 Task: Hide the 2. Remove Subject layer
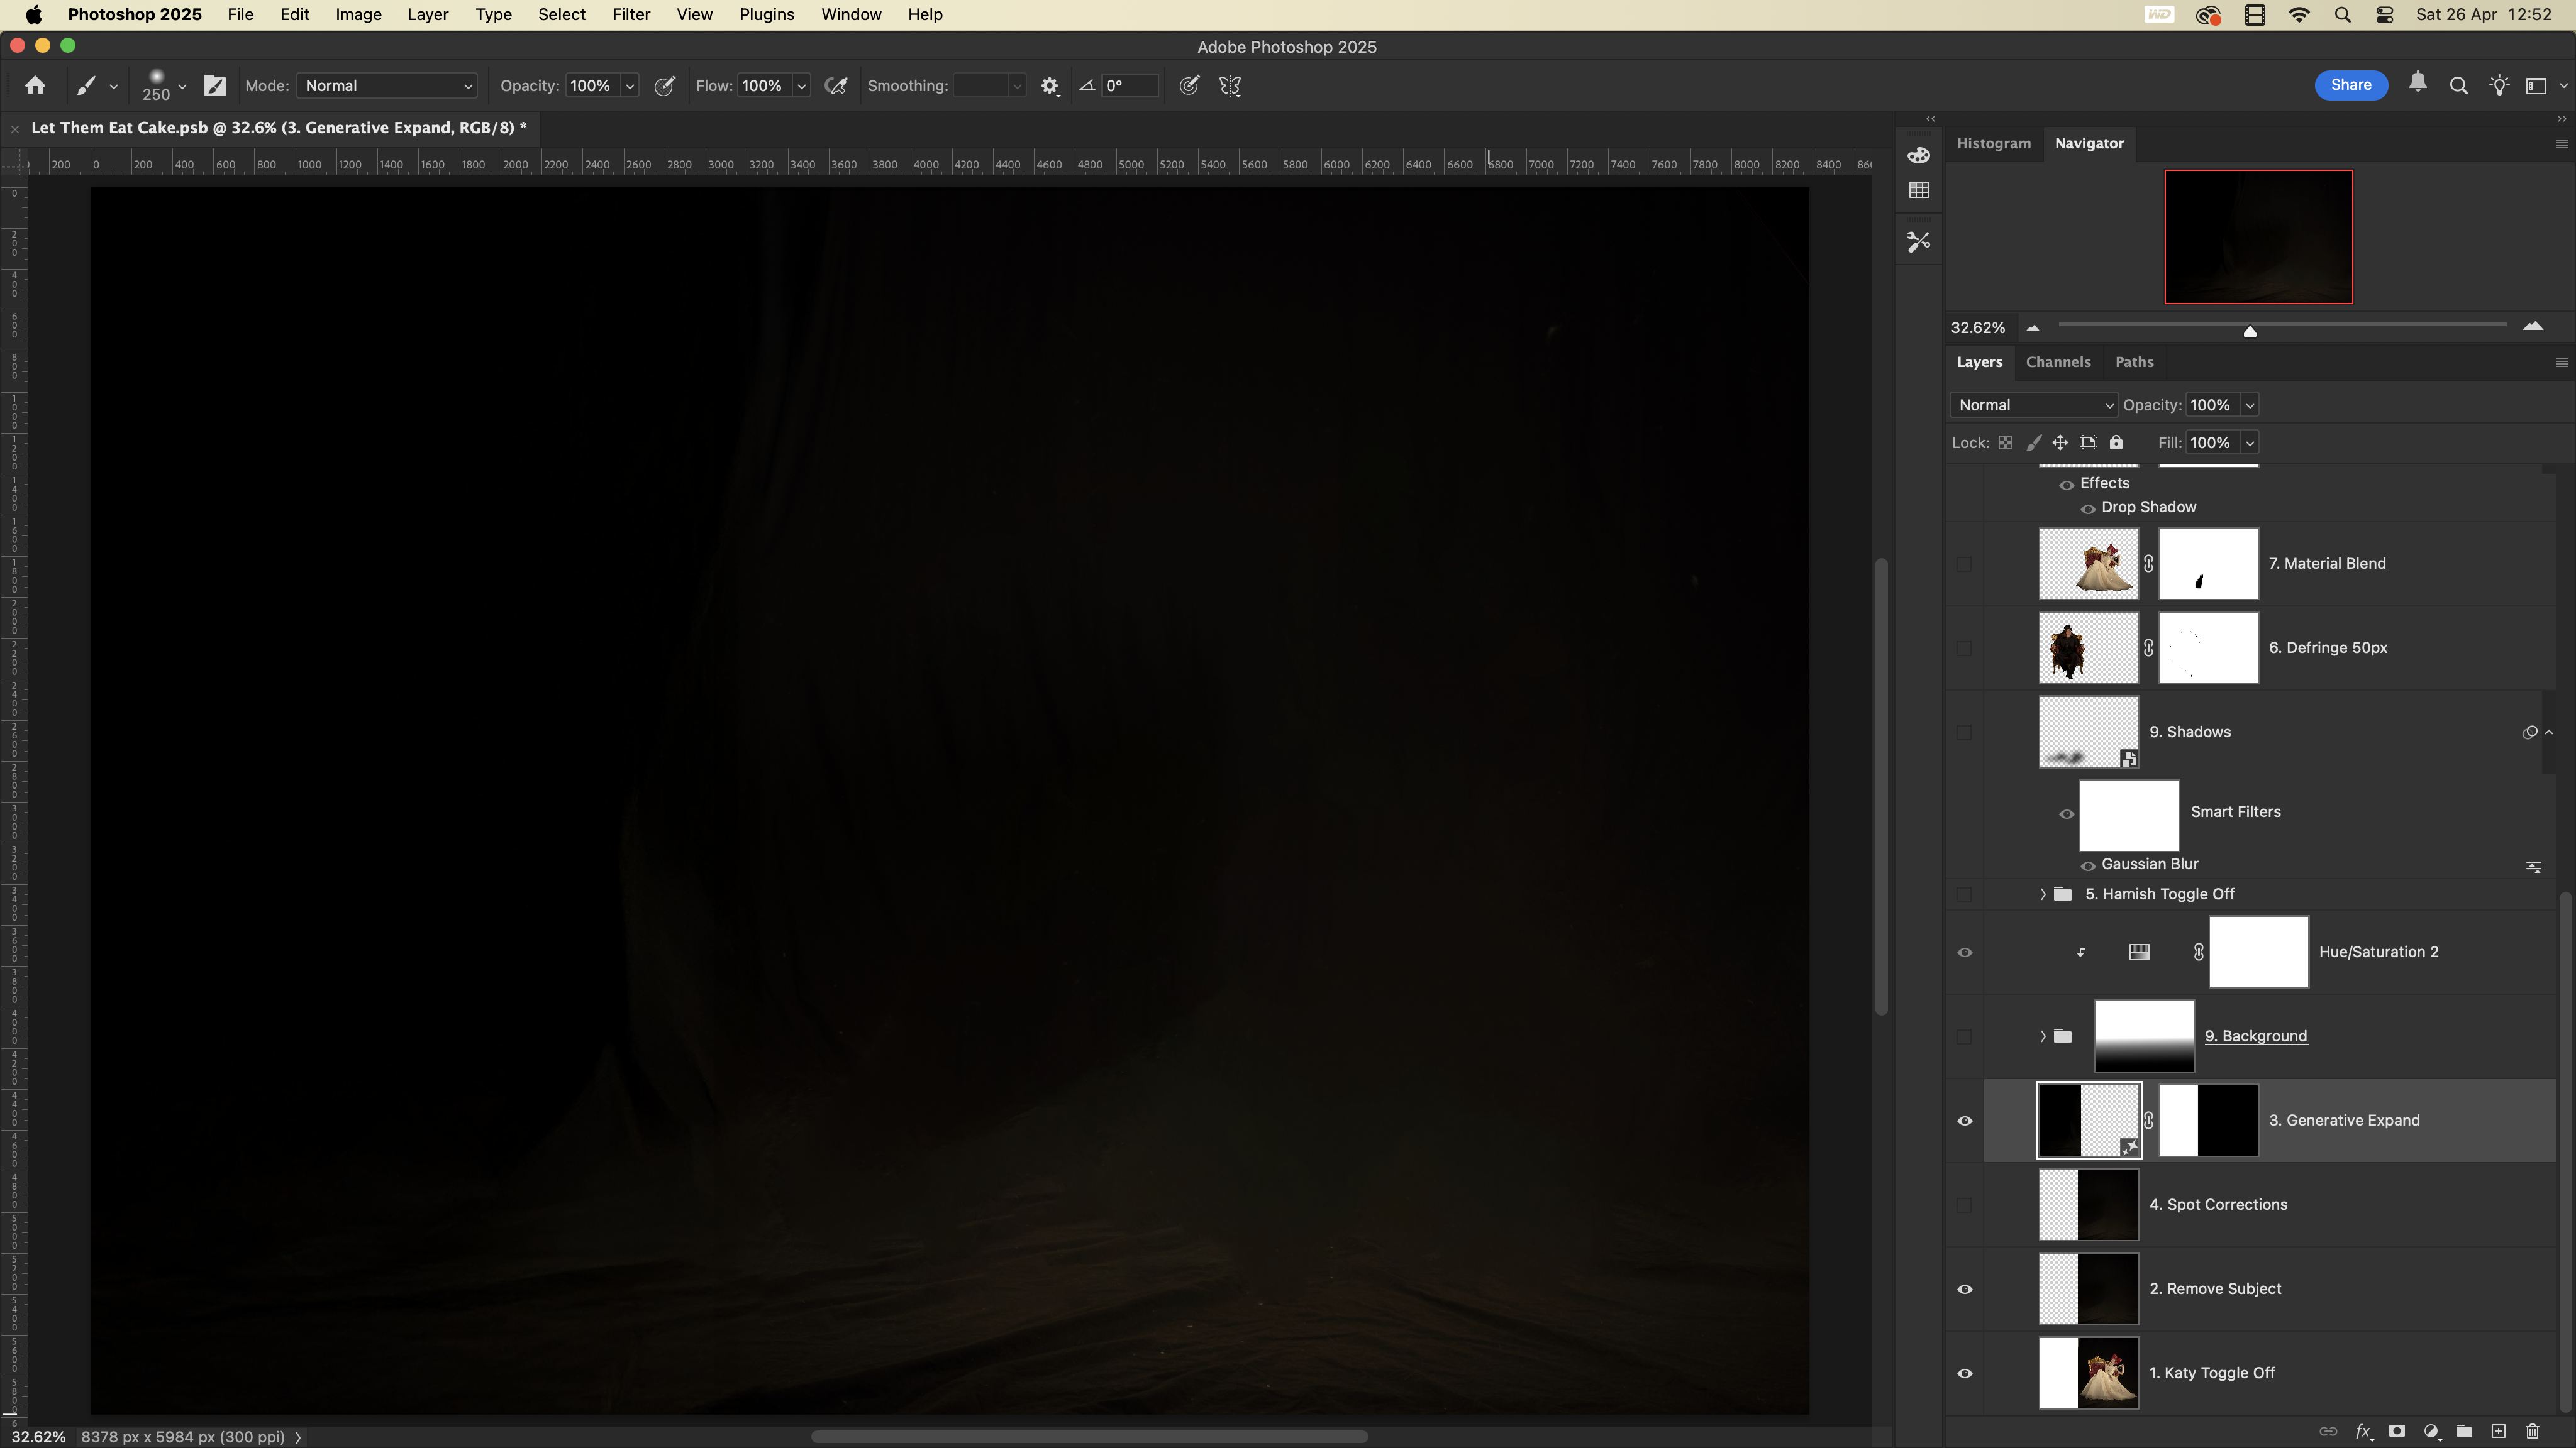click(1964, 1289)
